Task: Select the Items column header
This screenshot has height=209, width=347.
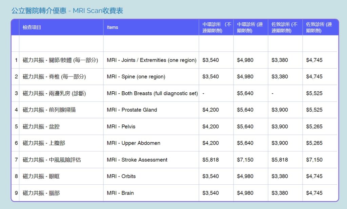Action: (x=113, y=28)
